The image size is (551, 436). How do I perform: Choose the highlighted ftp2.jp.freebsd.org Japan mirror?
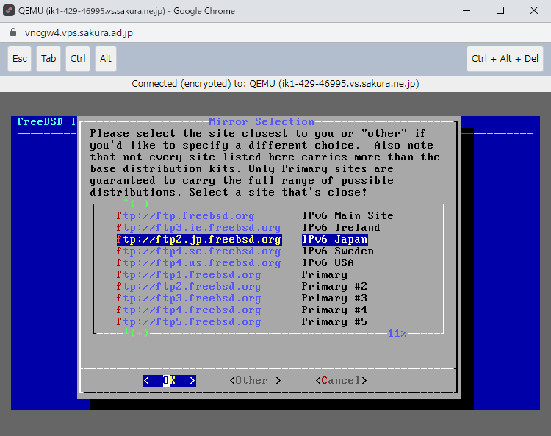click(x=198, y=240)
